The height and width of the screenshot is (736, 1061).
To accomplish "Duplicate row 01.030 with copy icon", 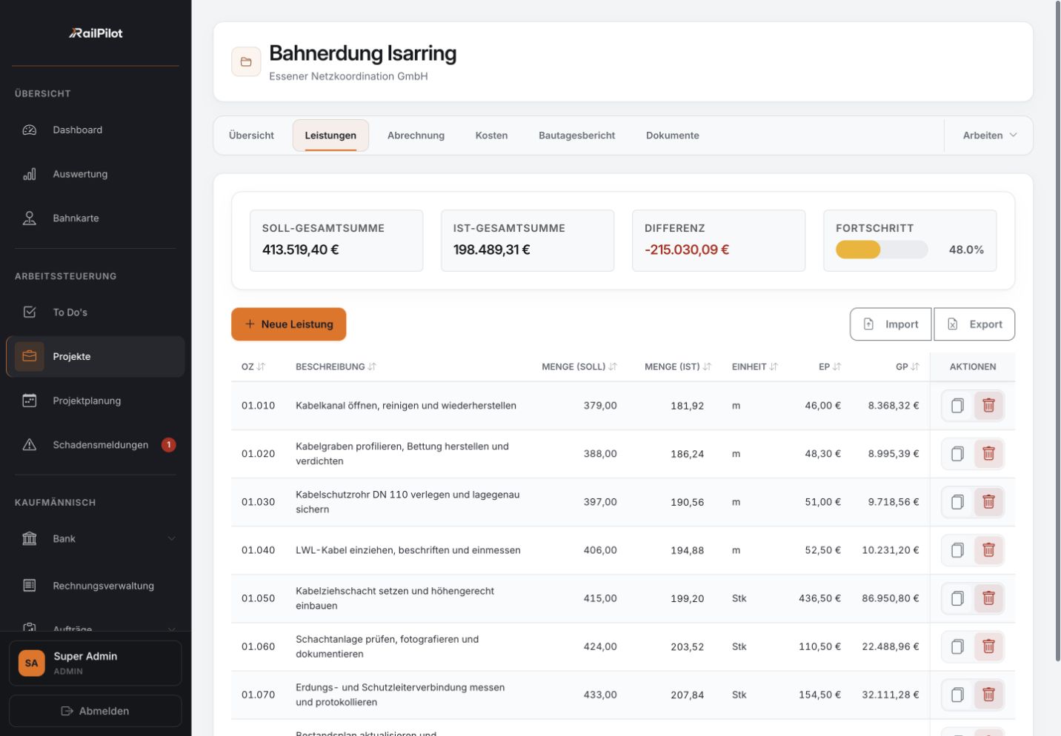I will pyautogui.click(x=957, y=502).
